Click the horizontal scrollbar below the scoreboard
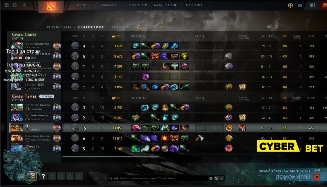Viewport: 327px width, 187px height. point(110,157)
